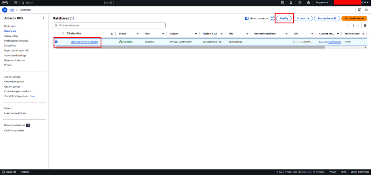Collapse grouped rows in DB identifier header
372x175 pixels.
pos(63,34)
